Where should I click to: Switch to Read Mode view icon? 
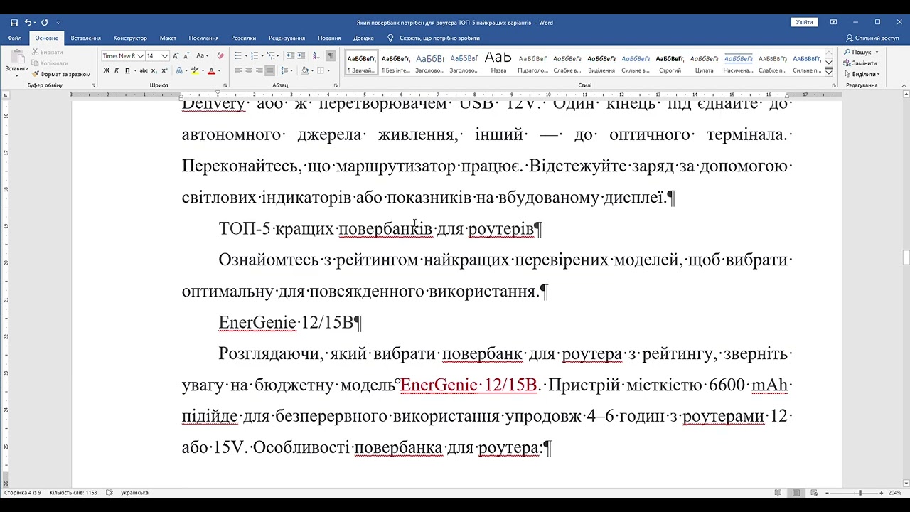click(x=778, y=492)
